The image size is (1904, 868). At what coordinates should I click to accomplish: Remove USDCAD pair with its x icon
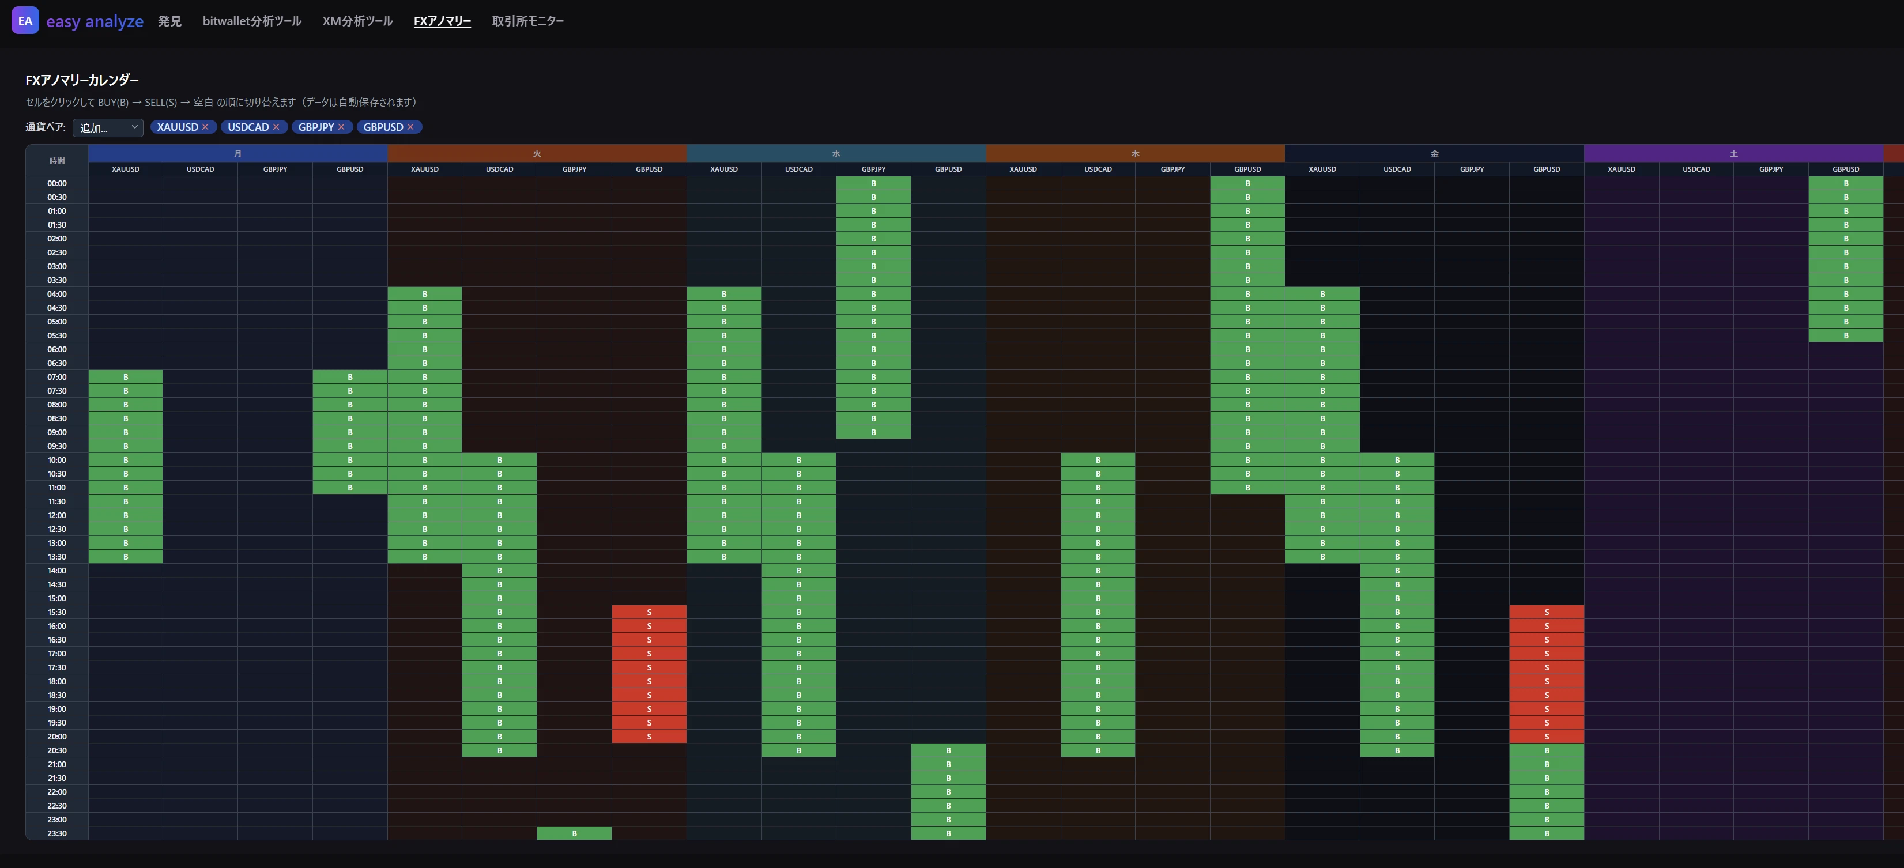tap(277, 127)
